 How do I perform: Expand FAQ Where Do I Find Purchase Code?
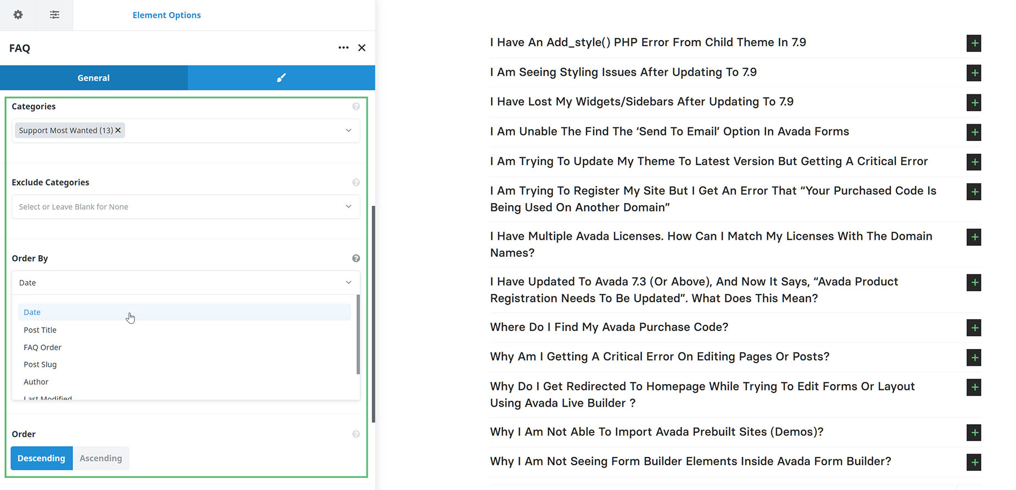tap(974, 328)
